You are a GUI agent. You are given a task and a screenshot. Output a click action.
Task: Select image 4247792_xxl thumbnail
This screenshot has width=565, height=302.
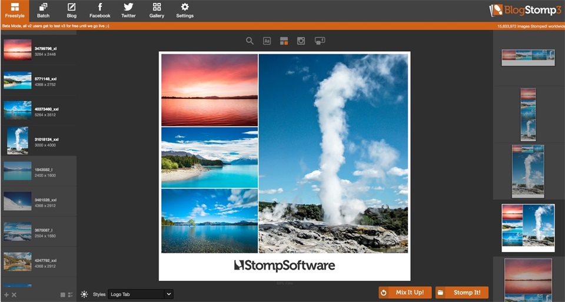18,261
